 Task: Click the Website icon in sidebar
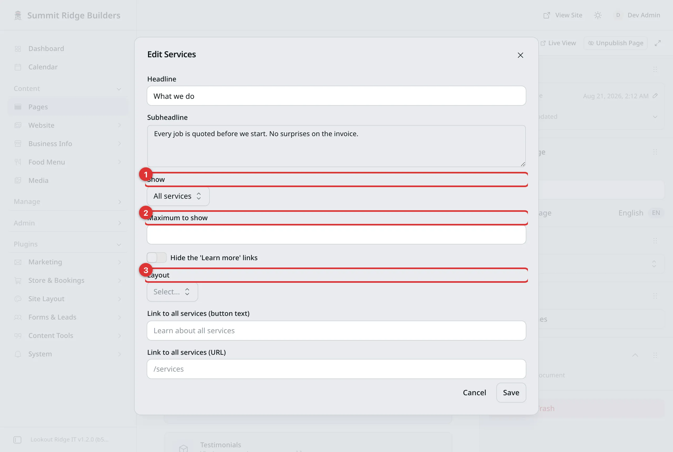18,125
